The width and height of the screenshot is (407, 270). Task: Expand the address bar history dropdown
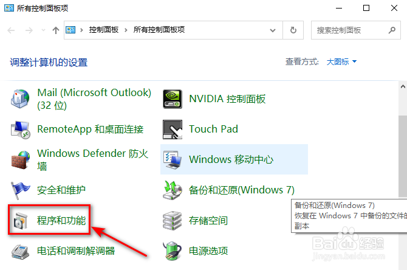tap(273, 30)
